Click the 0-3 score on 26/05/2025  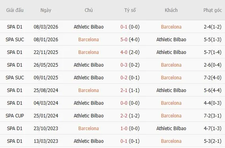pyautogui.click(x=124, y=65)
